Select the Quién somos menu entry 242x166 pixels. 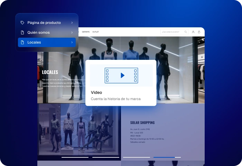[x=39, y=33]
